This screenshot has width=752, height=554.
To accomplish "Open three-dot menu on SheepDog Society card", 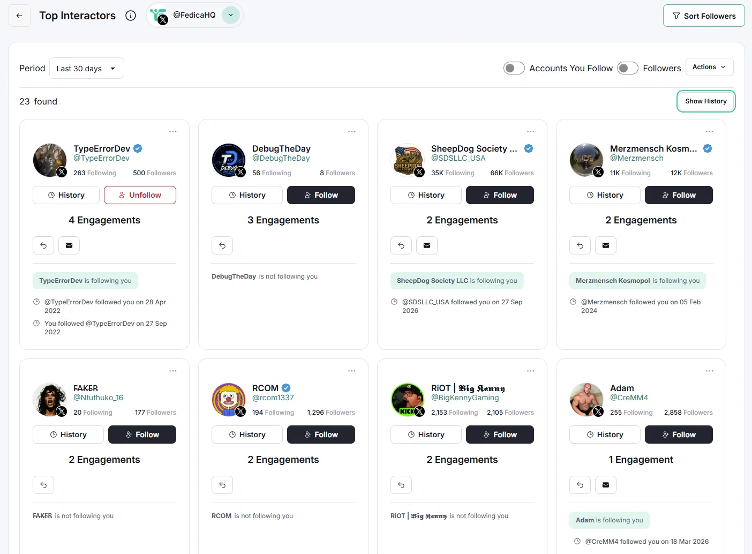I will click(x=531, y=131).
